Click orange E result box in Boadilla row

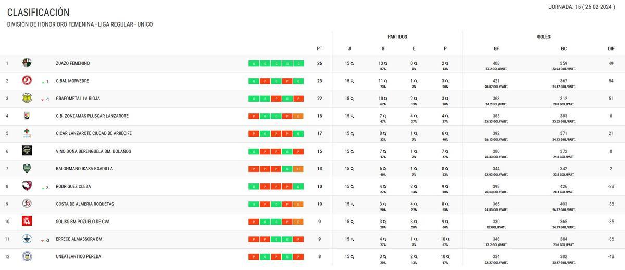tap(298, 169)
